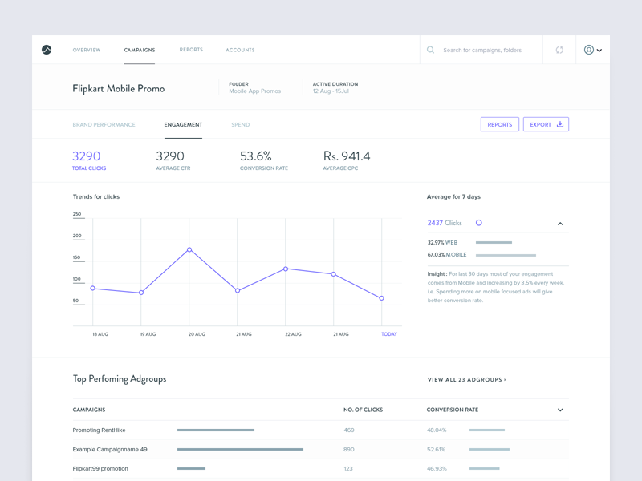
Task: Click the download icon on Export
Action: [x=560, y=124]
